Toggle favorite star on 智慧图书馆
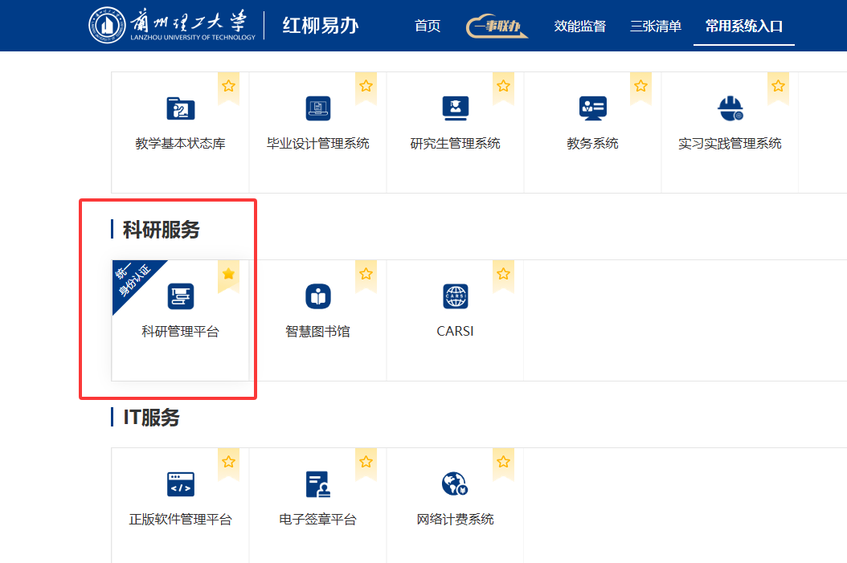 pyautogui.click(x=366, y=275)
